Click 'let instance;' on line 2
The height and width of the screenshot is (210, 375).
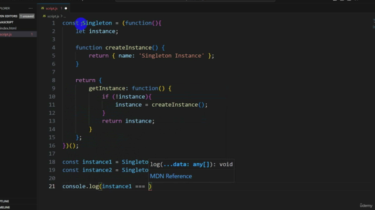pos(97,31)
